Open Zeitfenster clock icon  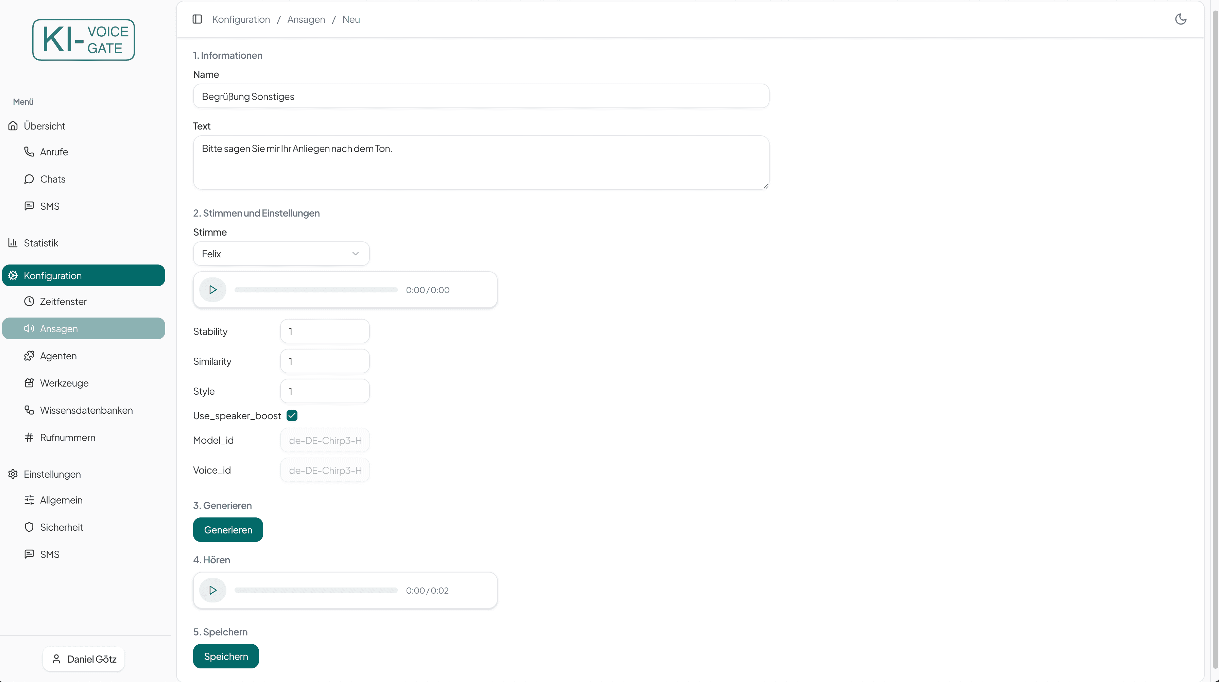click(x=29, y=302)
